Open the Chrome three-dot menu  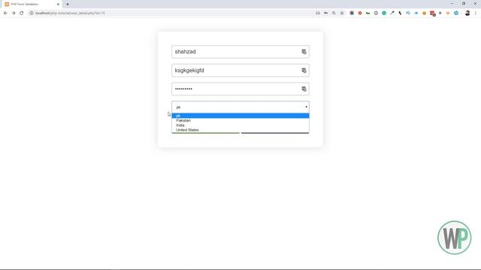pyautogui.click(x=476, y=13)
